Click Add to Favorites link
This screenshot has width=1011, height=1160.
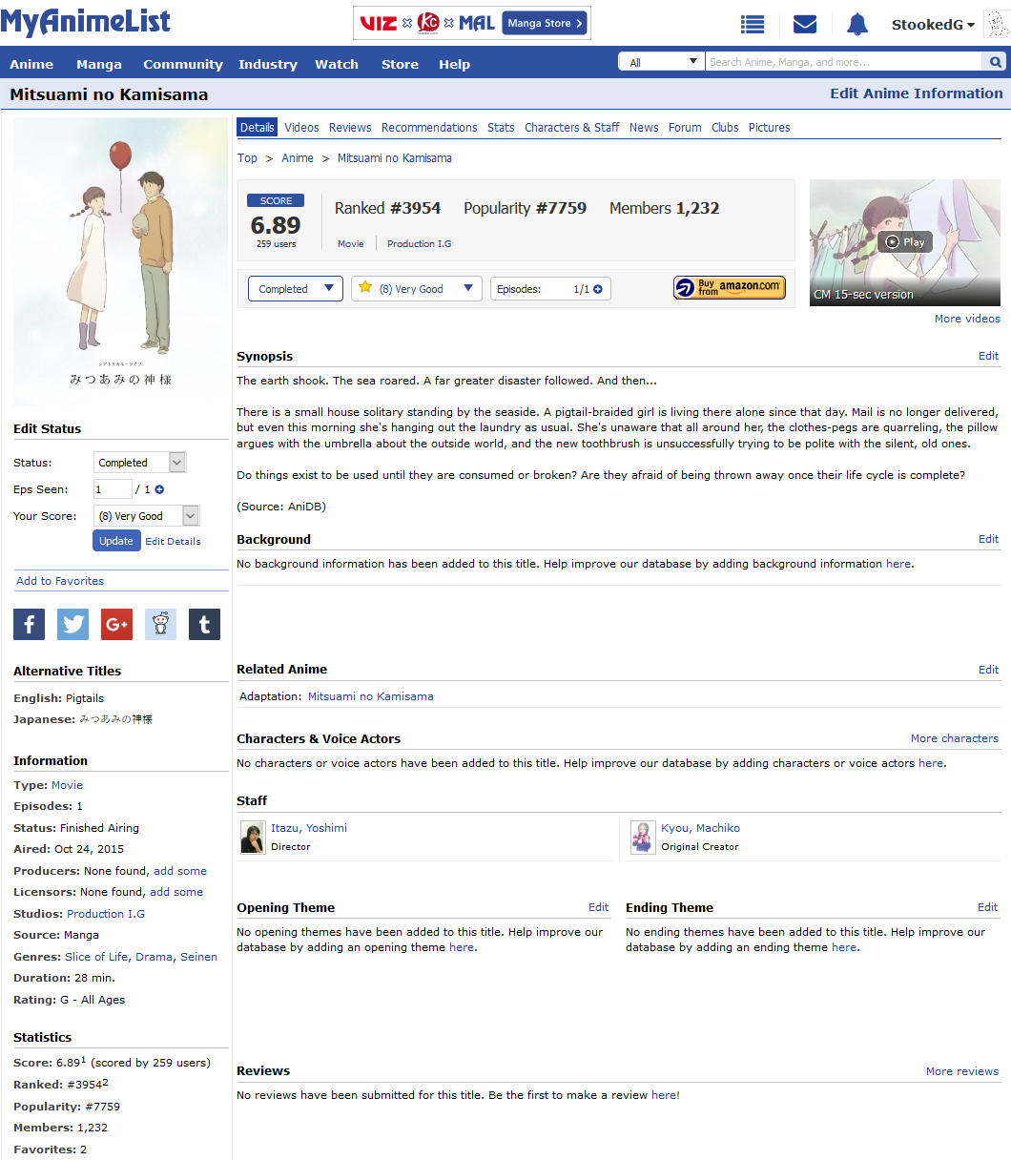(x=60, y=581)
